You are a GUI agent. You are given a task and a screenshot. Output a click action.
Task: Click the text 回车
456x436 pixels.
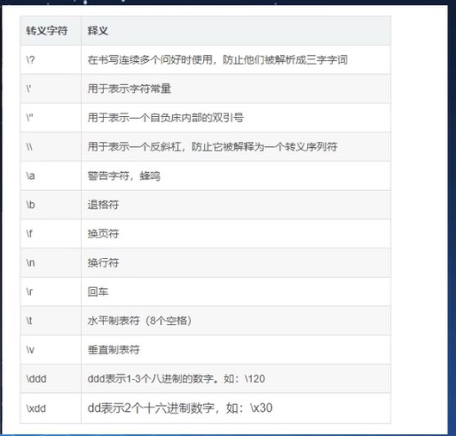98,292
